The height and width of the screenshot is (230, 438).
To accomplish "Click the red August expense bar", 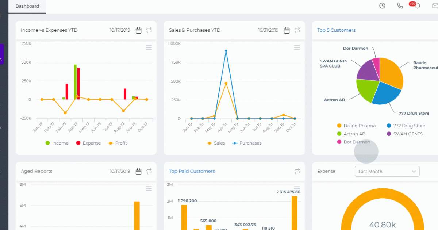I will pyautogui.click(x=125, y=94).
